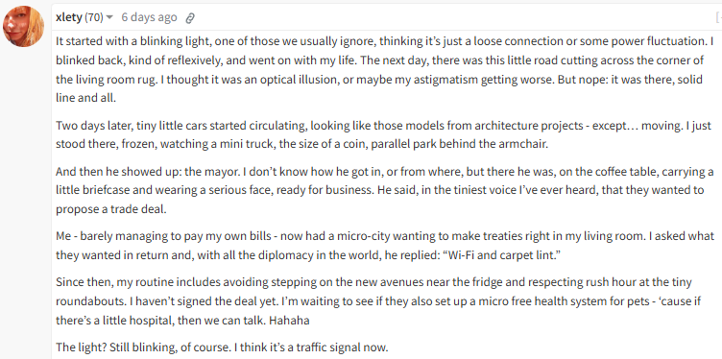Expand the dropdown caret beside reputation (70)
This screenshot has width=722, height=359.
109,17
